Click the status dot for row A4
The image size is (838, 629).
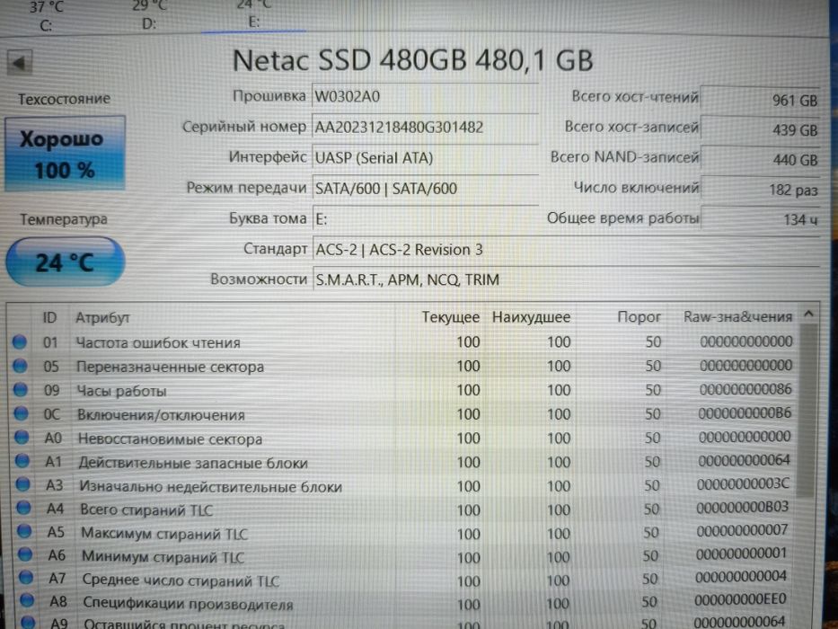coord(23,508)
